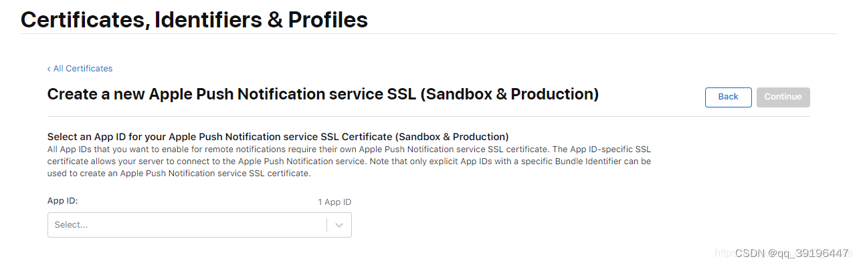Click the vertical separator inside App ID dropdown
The image size is (859, 265).
[x=326, y=225]
